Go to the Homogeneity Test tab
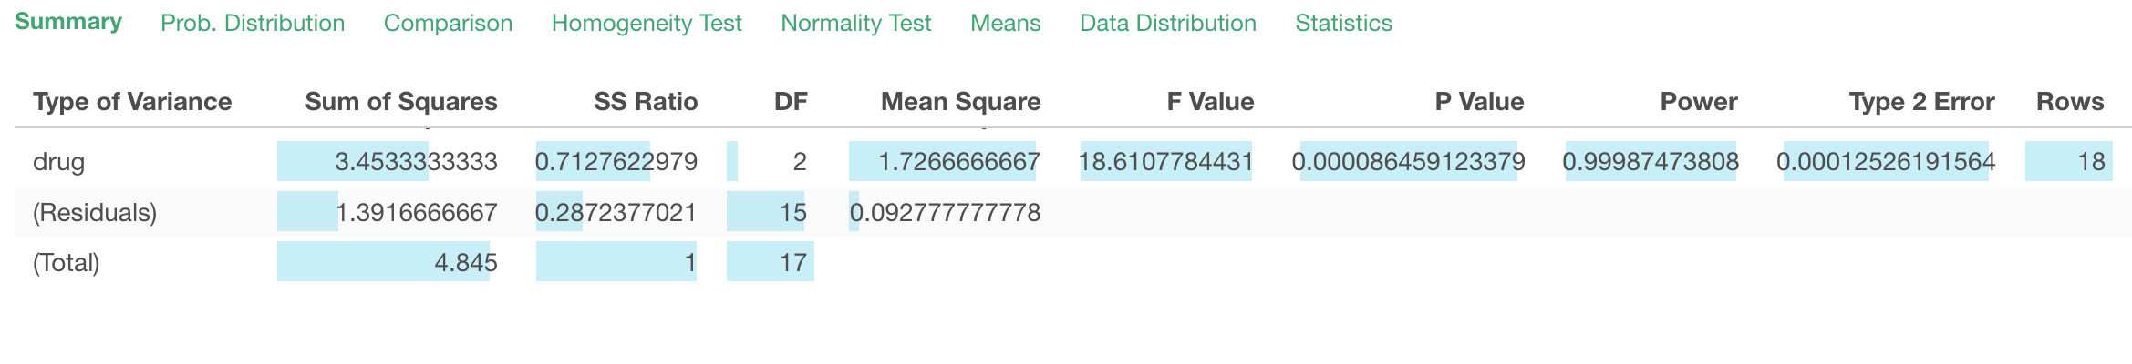The height and width of the screenshot is (364, 2132). point(647,23)
